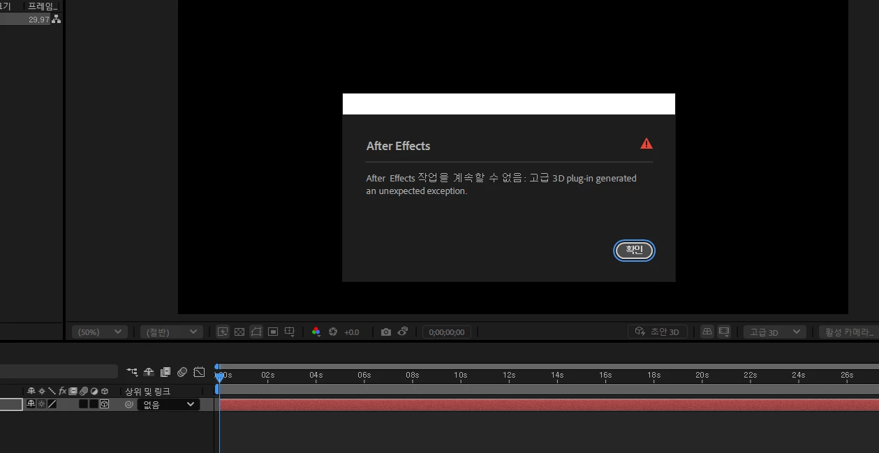Click the 02s mark on time ruler
The height and width of the screenshot is (453, 879).
click(x=268, y=376)
